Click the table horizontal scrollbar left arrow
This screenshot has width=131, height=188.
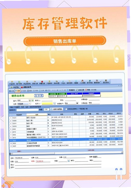12,154
